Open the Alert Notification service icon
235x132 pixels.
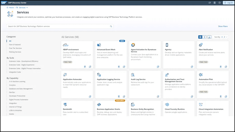click(201, 45)
